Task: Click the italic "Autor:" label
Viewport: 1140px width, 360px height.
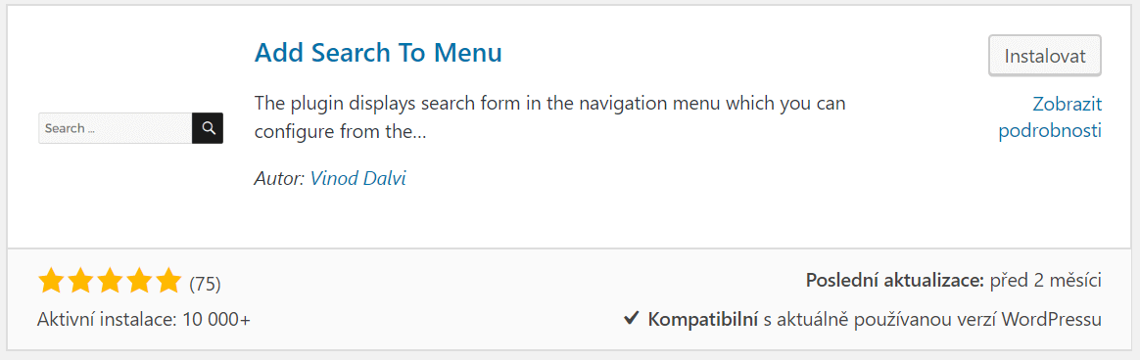Action: coord(280,178)
